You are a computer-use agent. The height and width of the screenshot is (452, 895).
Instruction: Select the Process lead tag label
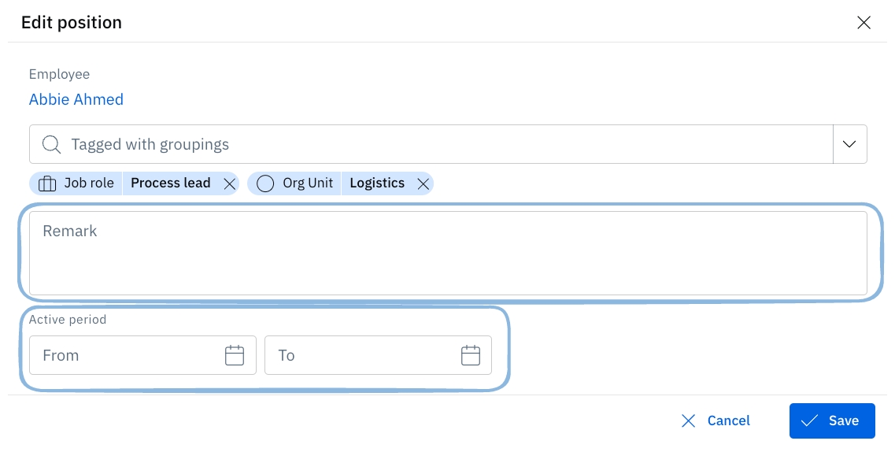pos(171,183)
